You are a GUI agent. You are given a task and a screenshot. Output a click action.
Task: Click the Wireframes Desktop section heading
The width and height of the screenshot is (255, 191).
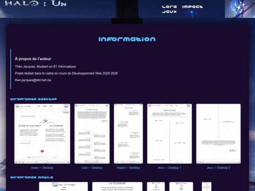pos(34,99)
